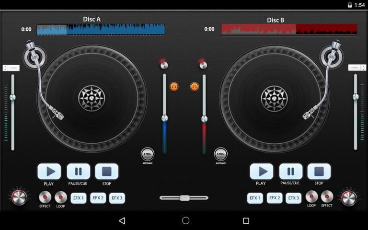Click the left orange headphone cue icon
Screen dimensions: 368x230
click(174, 86)
